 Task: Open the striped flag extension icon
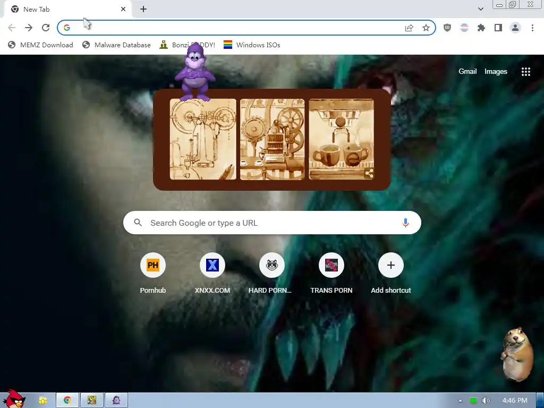click(464, 28)
